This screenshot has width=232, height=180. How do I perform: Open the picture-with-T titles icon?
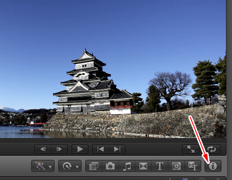193,166
